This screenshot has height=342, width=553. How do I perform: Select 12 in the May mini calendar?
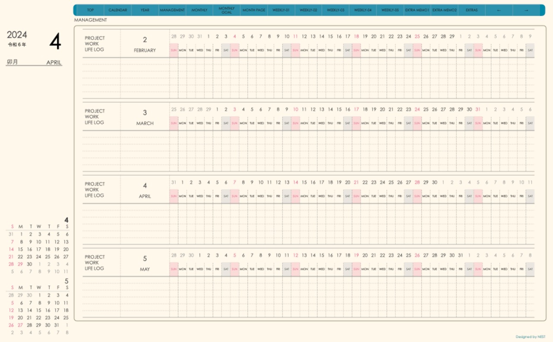(x=11, y=310)
